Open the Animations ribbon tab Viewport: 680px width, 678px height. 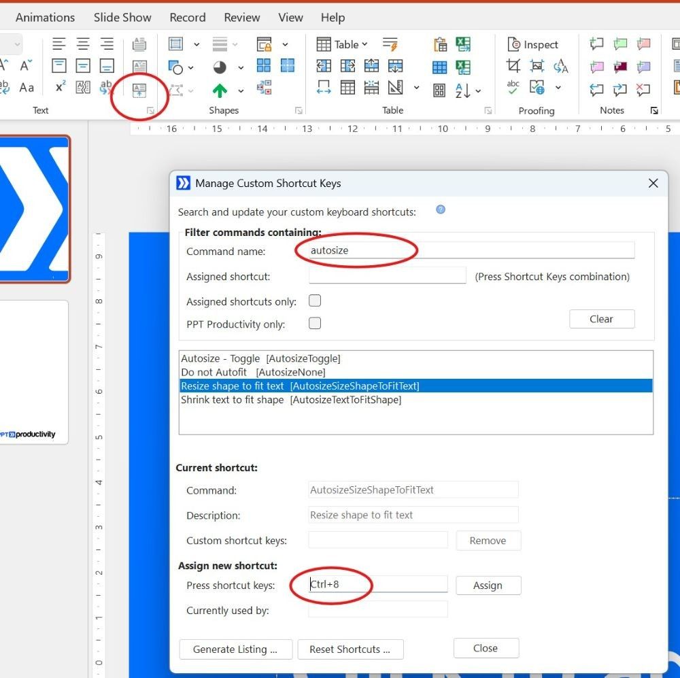click(x=45, y=18)
